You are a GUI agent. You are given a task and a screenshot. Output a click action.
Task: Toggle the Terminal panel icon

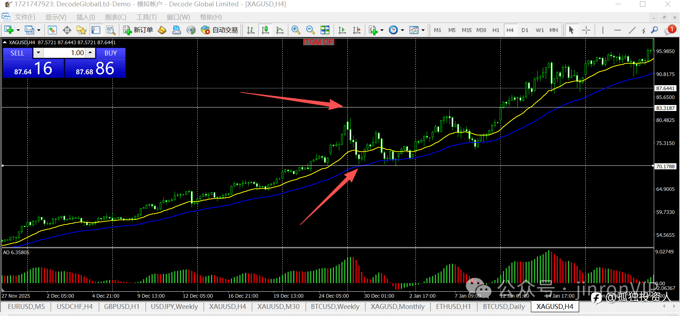click(96, 30)
